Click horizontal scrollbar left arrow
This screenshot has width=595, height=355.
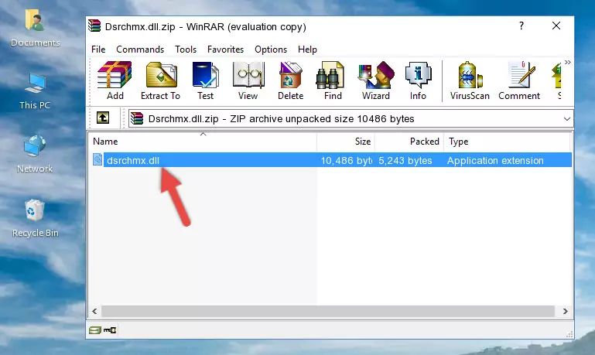tap(94, 312)
